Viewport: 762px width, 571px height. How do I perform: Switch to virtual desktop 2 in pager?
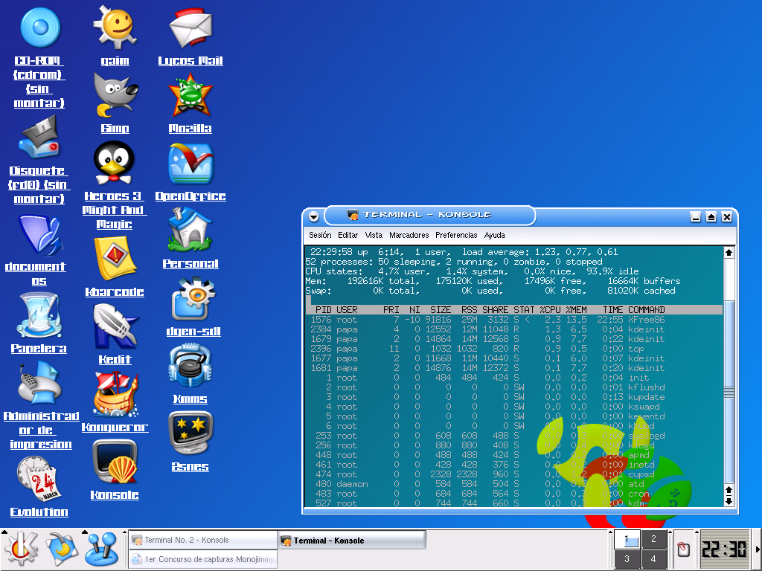[x=653, y=540]
